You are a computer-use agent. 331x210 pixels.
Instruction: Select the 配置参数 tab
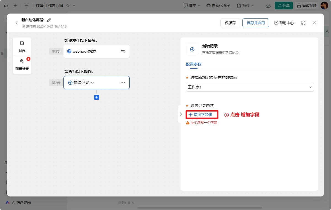(194, 64)
